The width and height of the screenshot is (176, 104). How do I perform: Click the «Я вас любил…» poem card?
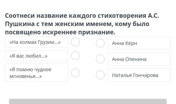coord(36,56)
